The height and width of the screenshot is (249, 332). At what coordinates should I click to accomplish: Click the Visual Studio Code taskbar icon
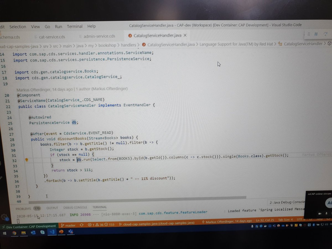tap(52, 232)
